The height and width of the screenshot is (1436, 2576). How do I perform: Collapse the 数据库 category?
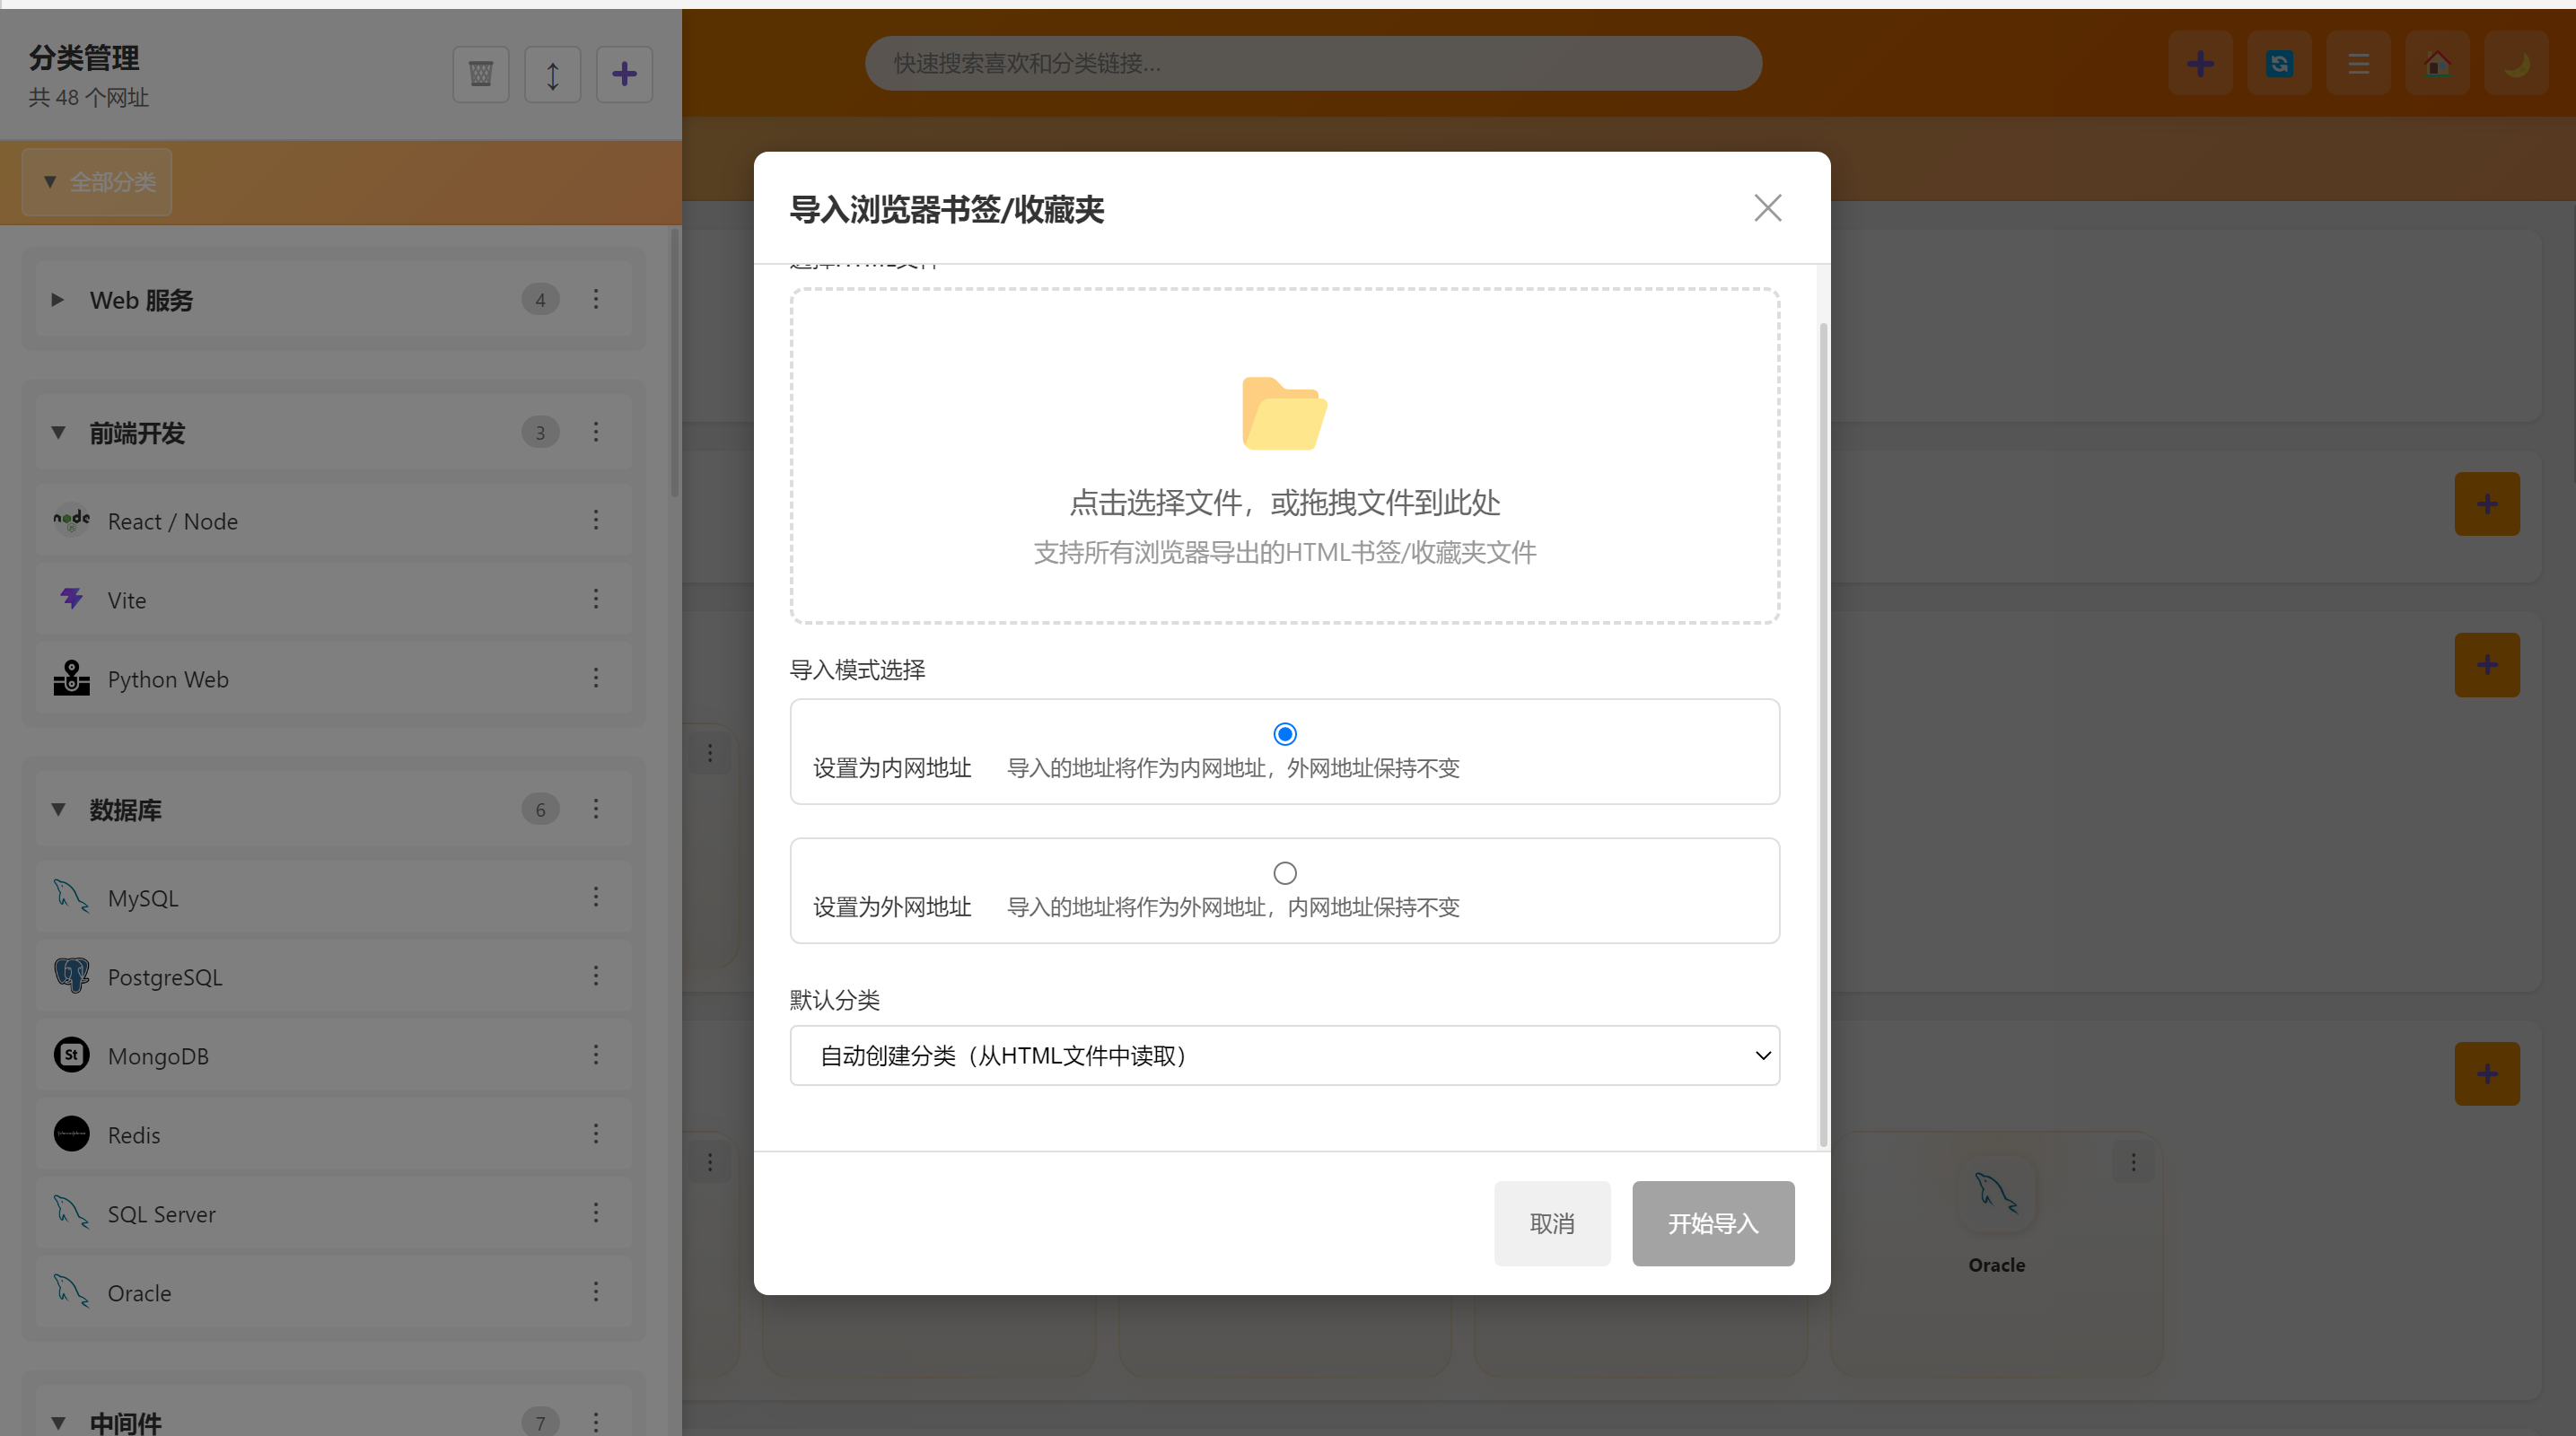tap(58, 810)
